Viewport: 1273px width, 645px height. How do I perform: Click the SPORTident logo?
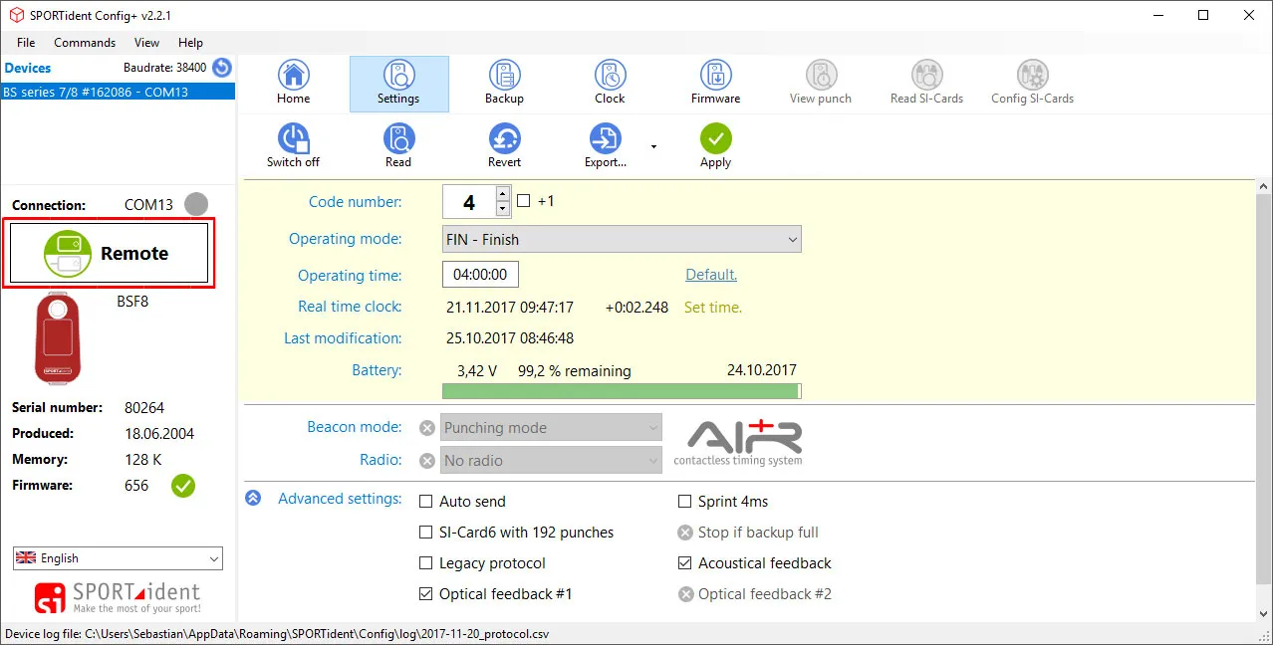click(x=118, y=597)
